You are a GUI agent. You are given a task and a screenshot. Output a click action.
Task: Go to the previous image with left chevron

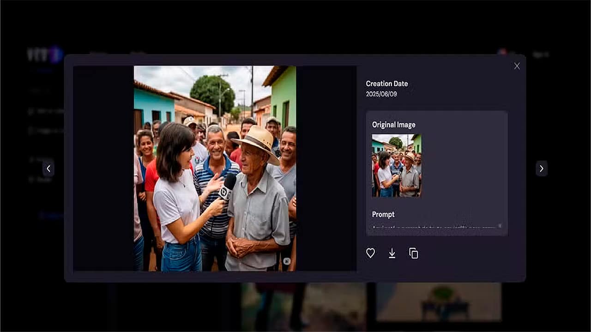[x=48, y=169]
